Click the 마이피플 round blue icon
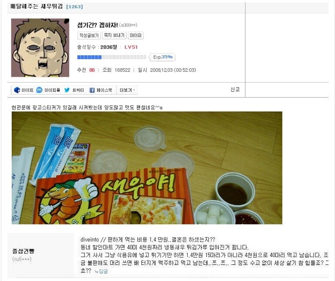This screenshot has width=335, height=281. 39,90
